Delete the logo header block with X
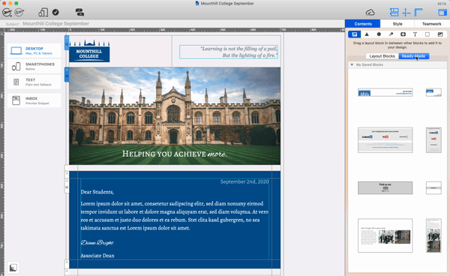The height and width of the screenshot is (276, 450). (67, 37)
